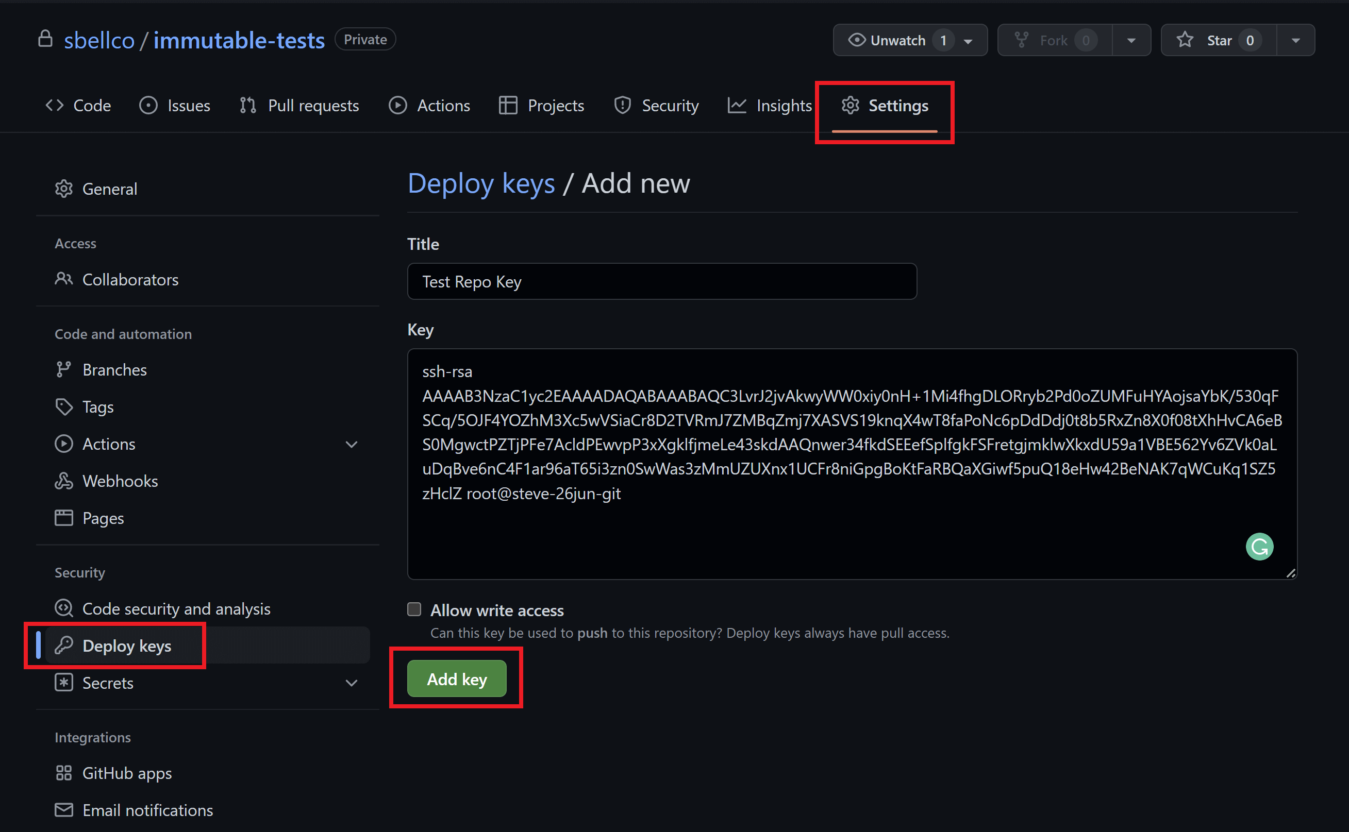Open the Issues tab
The width and height of the screenshot is (1349, 832).
(175, 105)
